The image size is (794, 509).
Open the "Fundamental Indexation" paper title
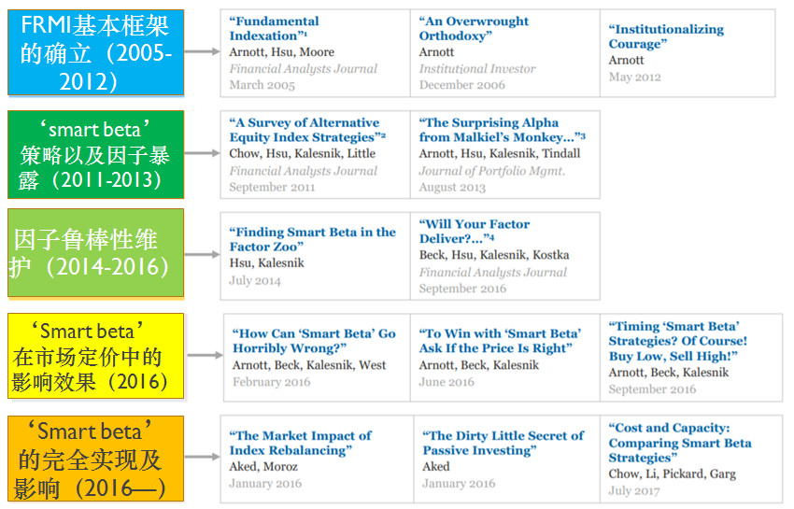(274, 28)
